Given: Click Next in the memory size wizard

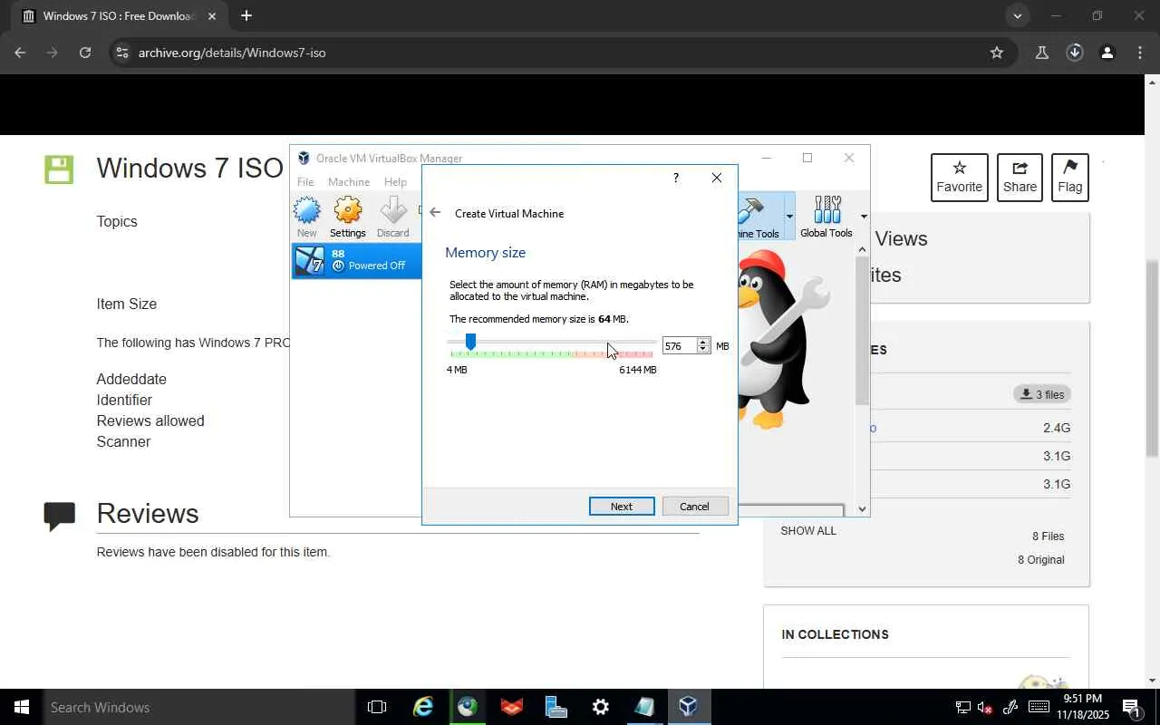Looking at the screenshot, I should click(x=622, y=507).
